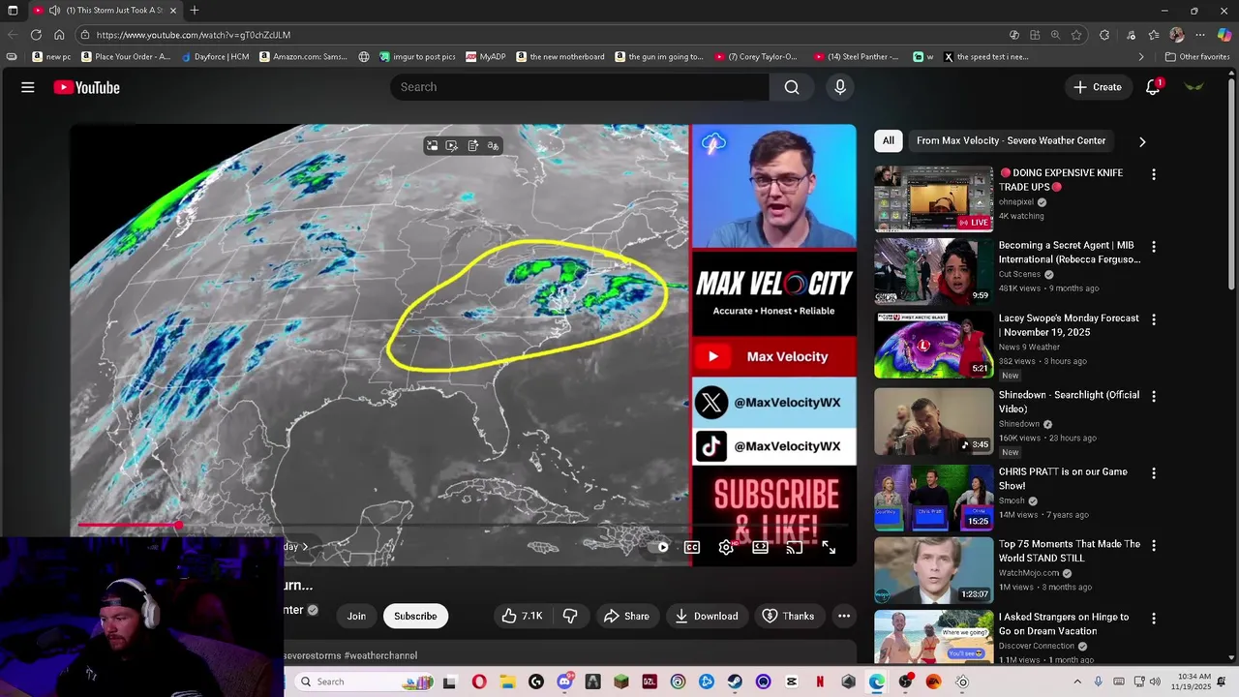1239x697 pixels.
Task: Open YouTube notifications bell
Action: [x=1153, y=87]
